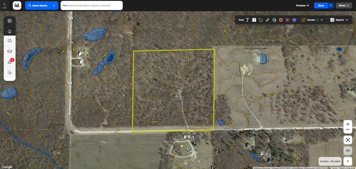Choose the polygon draw tool
The width and height of the screenshot is (356, 169).
[261, 20]
